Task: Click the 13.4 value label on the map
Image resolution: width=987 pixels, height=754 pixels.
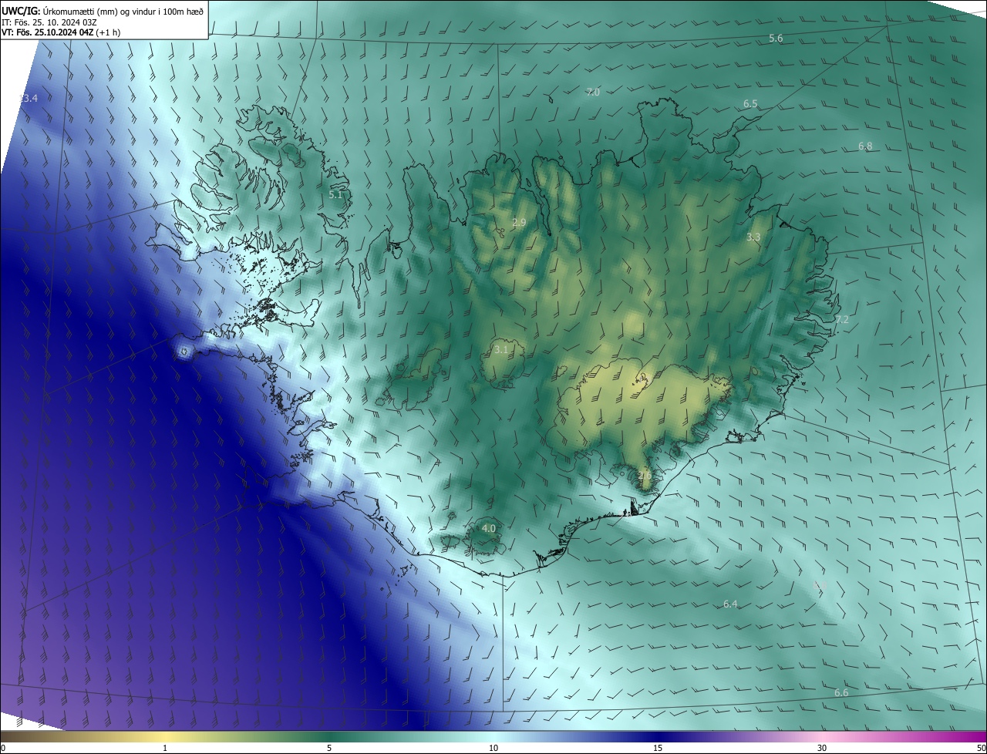Action: (x=29, y=99)
